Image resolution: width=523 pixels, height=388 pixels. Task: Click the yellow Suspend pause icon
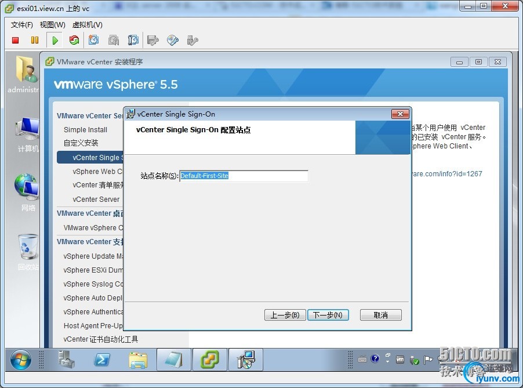tap(35, 41)
